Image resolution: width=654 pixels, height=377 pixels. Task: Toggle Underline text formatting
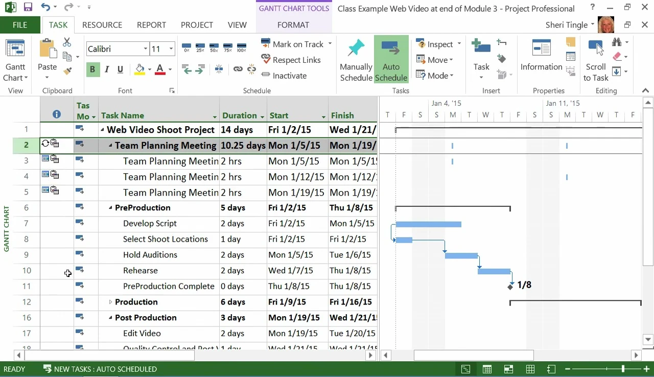(120, 69)
